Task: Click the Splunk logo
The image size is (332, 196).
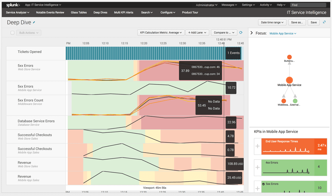Action: click(x=13, y=5)
